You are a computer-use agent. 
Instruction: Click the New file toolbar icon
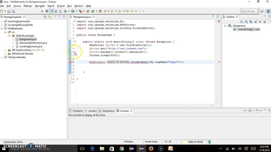tap(2, 11)
